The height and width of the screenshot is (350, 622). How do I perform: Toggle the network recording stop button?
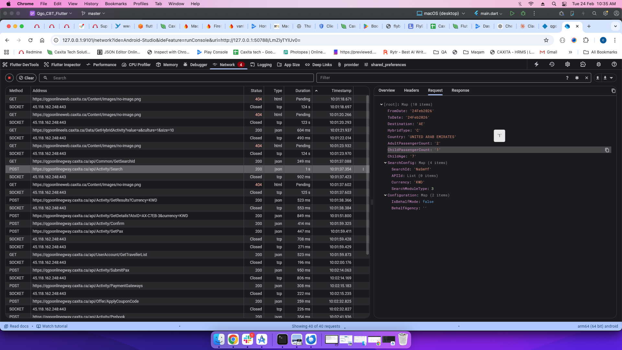click(x=9, y=78)
